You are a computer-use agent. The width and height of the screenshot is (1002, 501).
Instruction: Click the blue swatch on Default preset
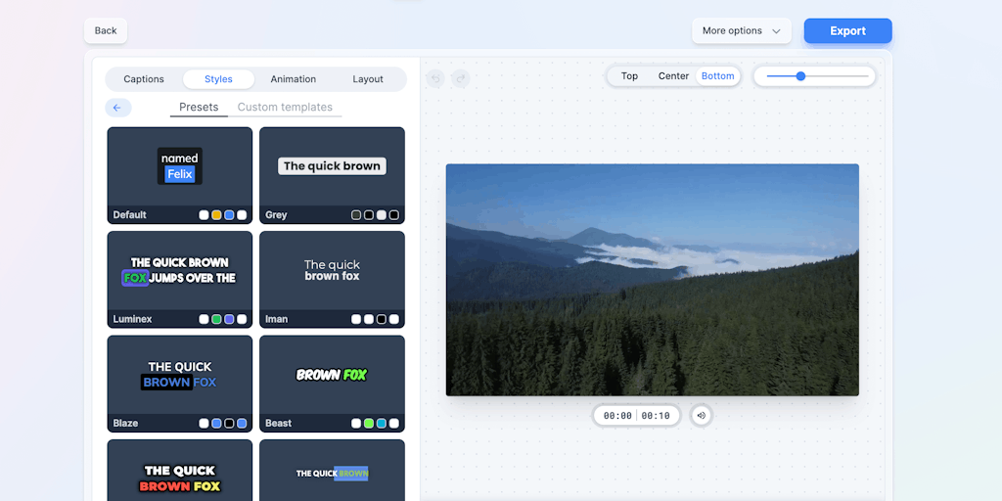click(x=229, y=215)
